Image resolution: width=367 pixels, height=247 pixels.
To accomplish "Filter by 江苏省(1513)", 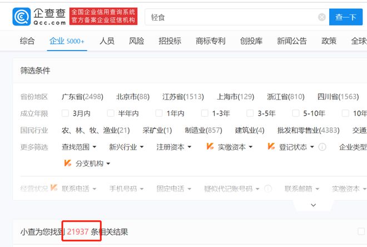I will [183, 97].
